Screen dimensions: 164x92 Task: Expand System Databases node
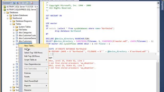point(7,16)
